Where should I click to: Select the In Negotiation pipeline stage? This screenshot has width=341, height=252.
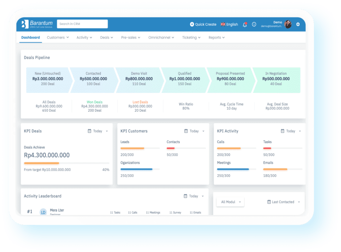(x=276, y=80)
